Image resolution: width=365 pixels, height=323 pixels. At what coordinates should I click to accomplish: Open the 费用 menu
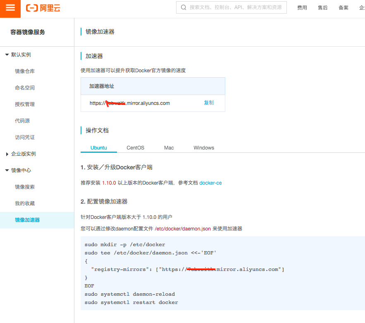302,8
